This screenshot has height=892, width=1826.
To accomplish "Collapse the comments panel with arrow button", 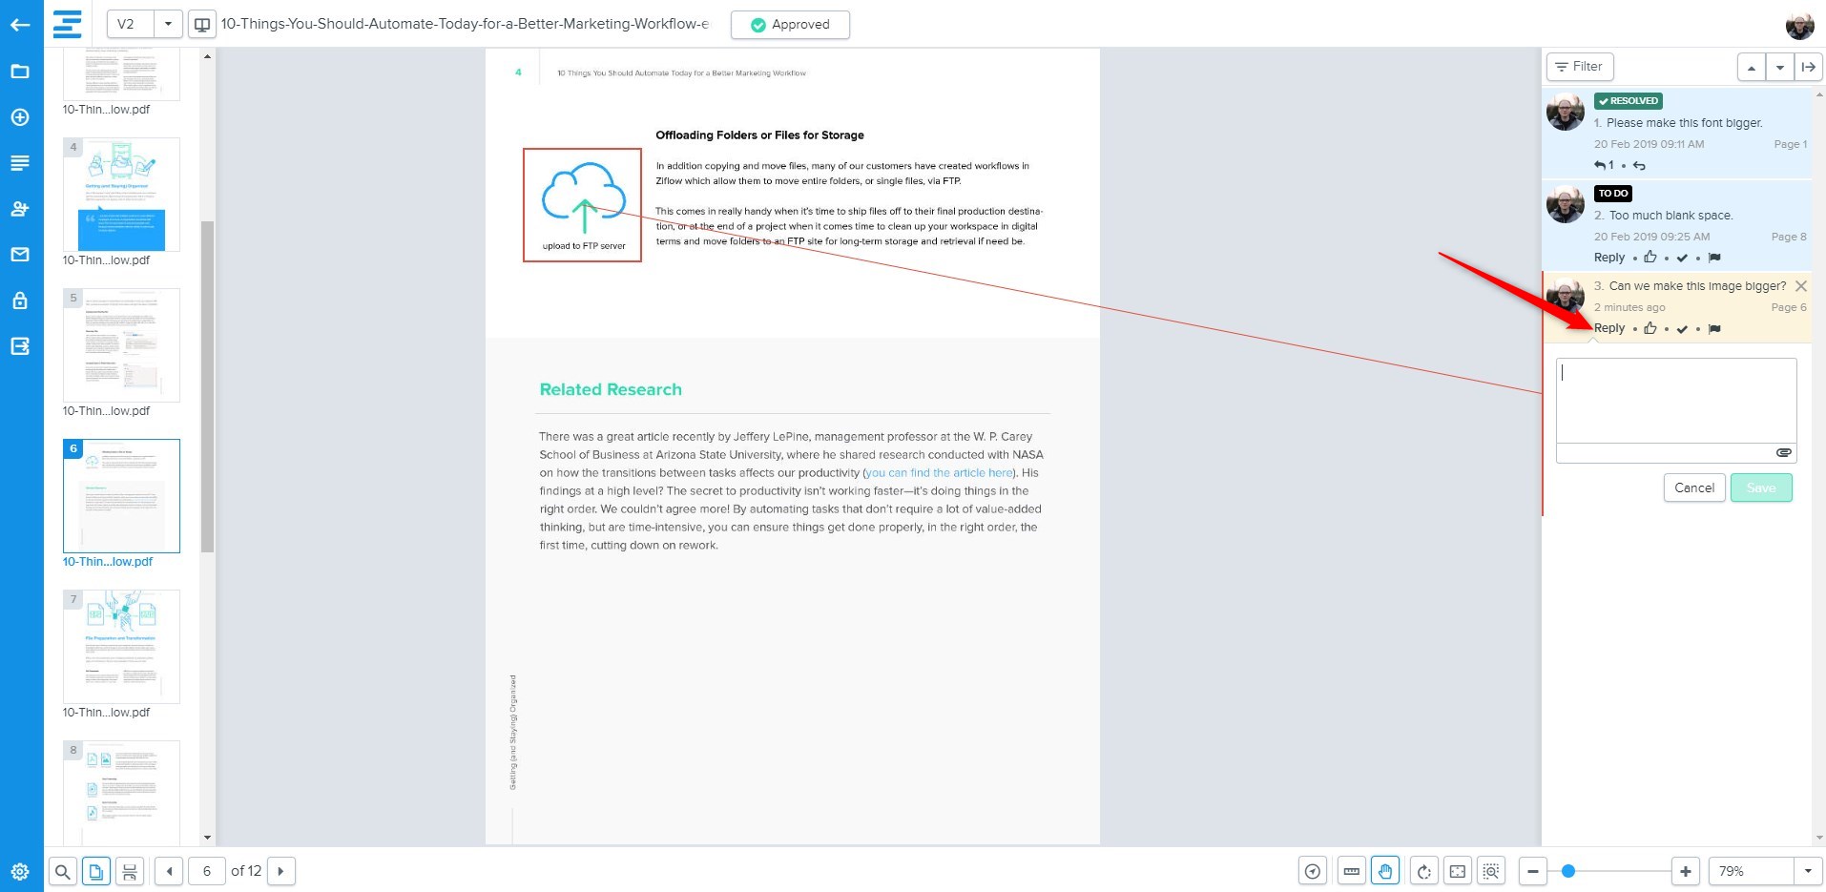I will [x=1808, y=67].
